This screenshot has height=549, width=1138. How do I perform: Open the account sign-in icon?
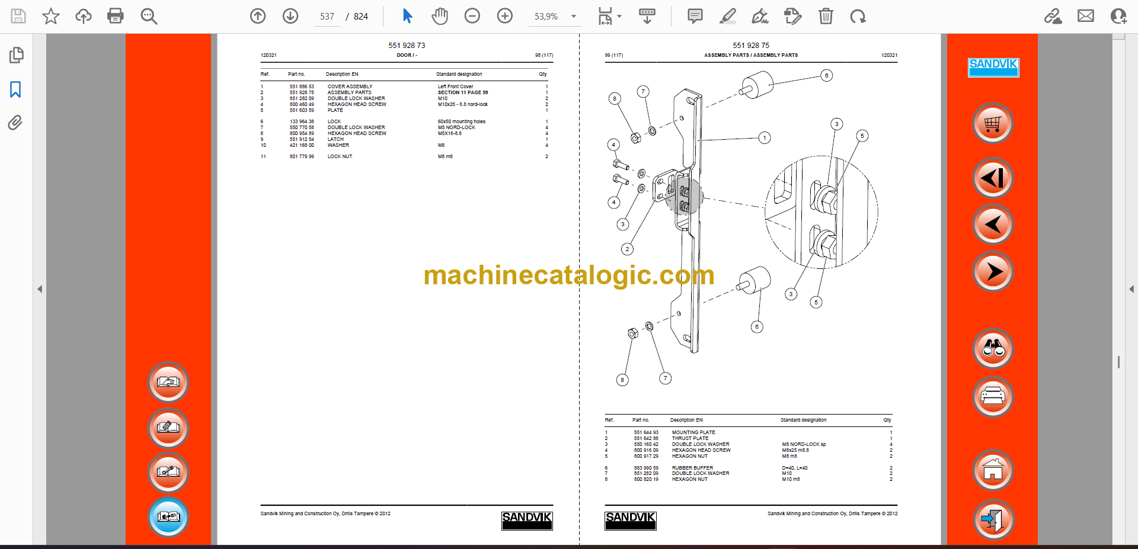(1118, 16)
